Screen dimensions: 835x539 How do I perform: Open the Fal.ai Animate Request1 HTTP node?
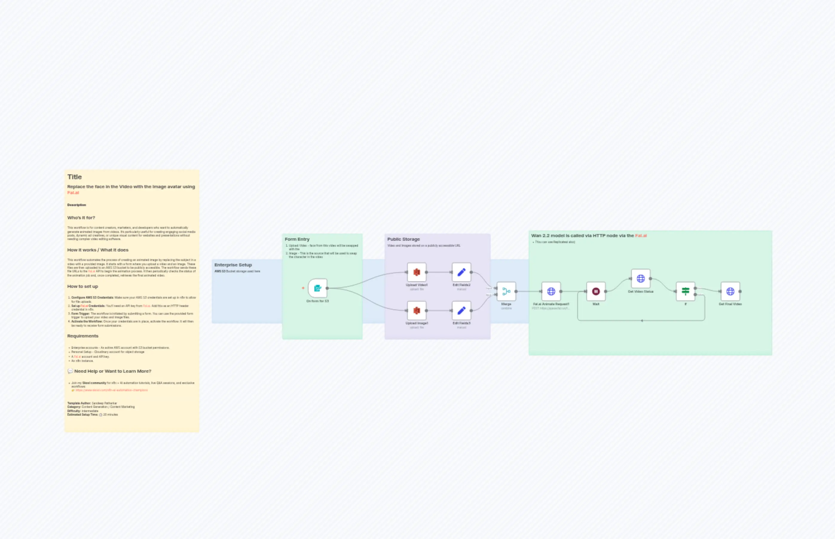click(x=551, y=291)
